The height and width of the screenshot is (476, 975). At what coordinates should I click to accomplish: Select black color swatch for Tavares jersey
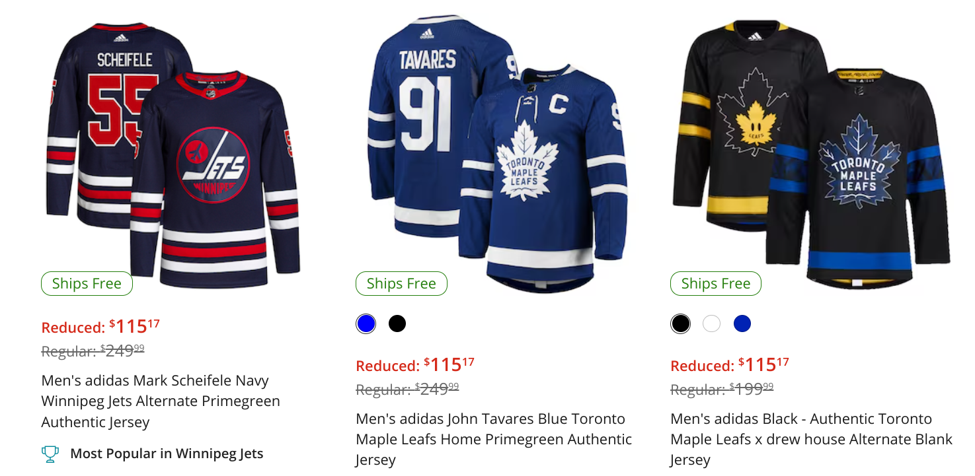click(397, 323)
